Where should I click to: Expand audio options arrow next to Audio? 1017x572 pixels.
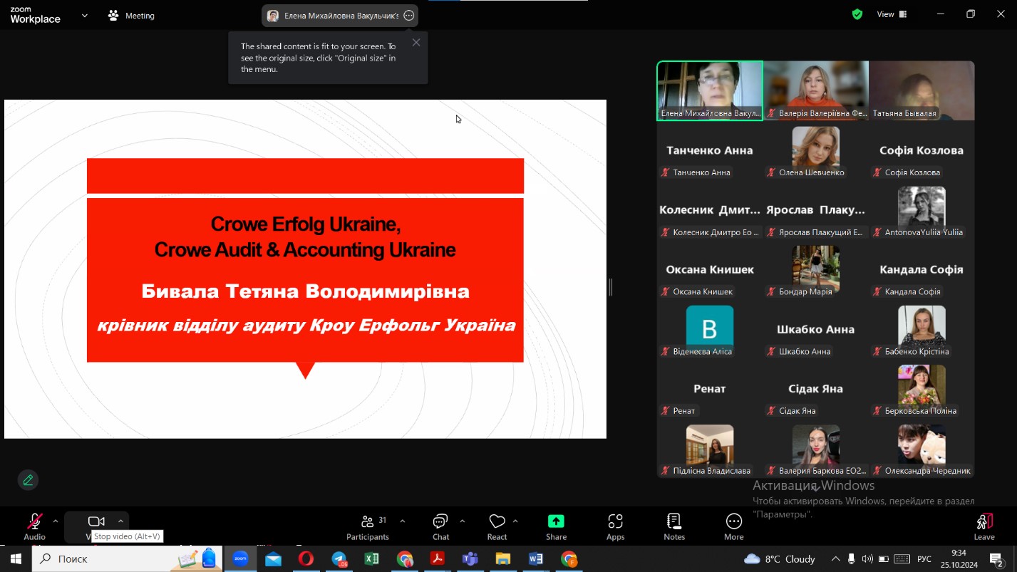tap(56, 521)
